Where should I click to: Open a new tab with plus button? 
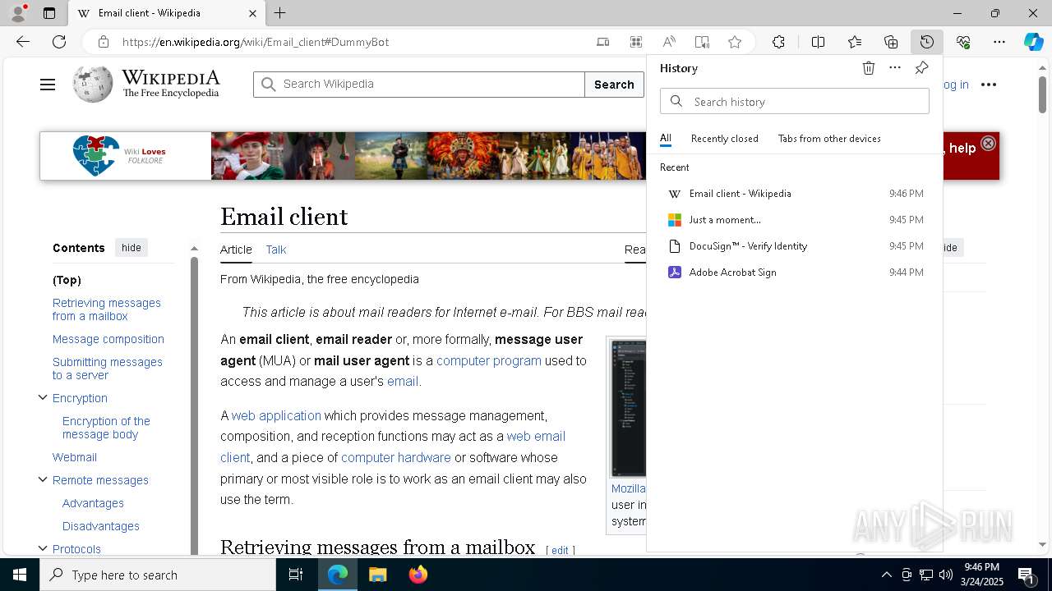(280, 13)
